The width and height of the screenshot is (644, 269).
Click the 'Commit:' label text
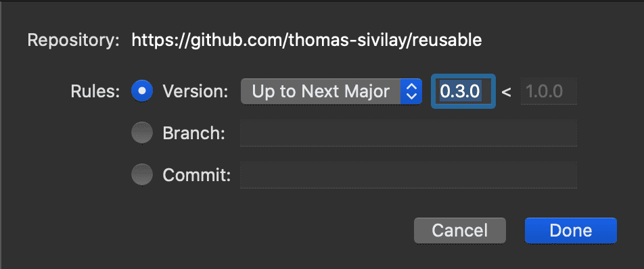pyautogui.click(x=197, y=175)
